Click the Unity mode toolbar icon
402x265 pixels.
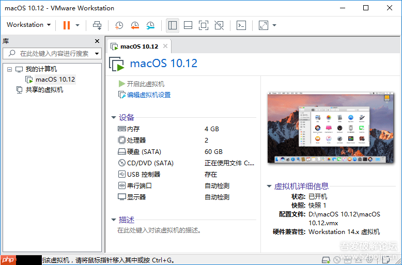click(219, 25)
